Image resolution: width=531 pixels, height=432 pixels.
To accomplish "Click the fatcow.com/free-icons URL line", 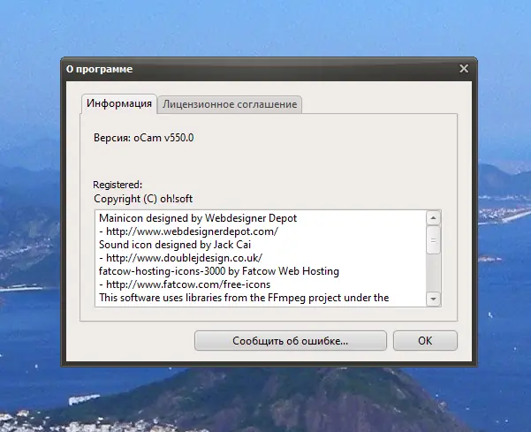I will coord(185,284).
